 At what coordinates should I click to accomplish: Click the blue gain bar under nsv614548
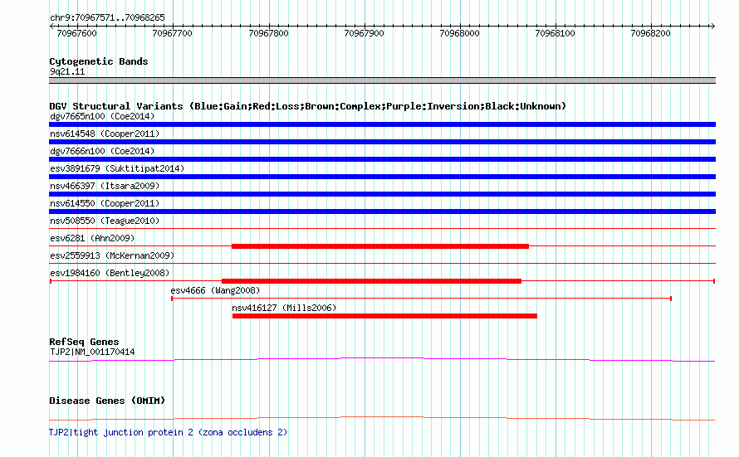coord(382,142)
